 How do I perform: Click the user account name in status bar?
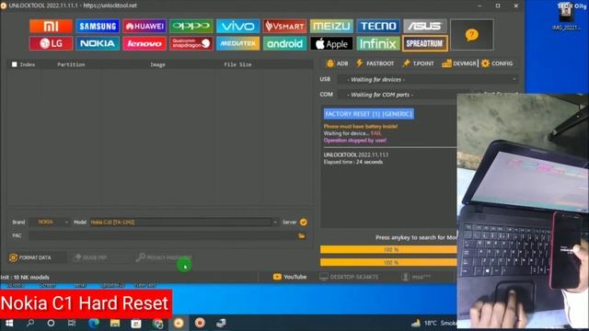click(416, 277)
